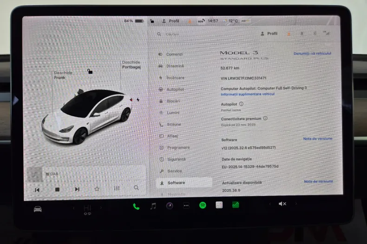Viewport: 367px width, 244px height.
Task: Tap the 2025.38.9 update version
Action: pos(231,190)
